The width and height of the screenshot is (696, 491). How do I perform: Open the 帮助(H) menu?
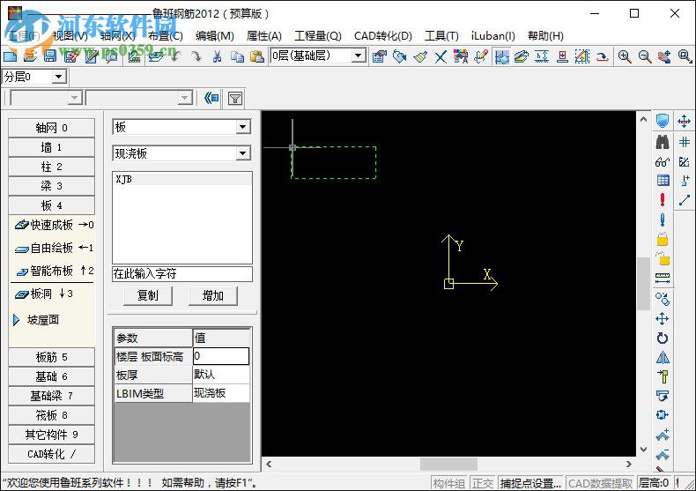545,36
